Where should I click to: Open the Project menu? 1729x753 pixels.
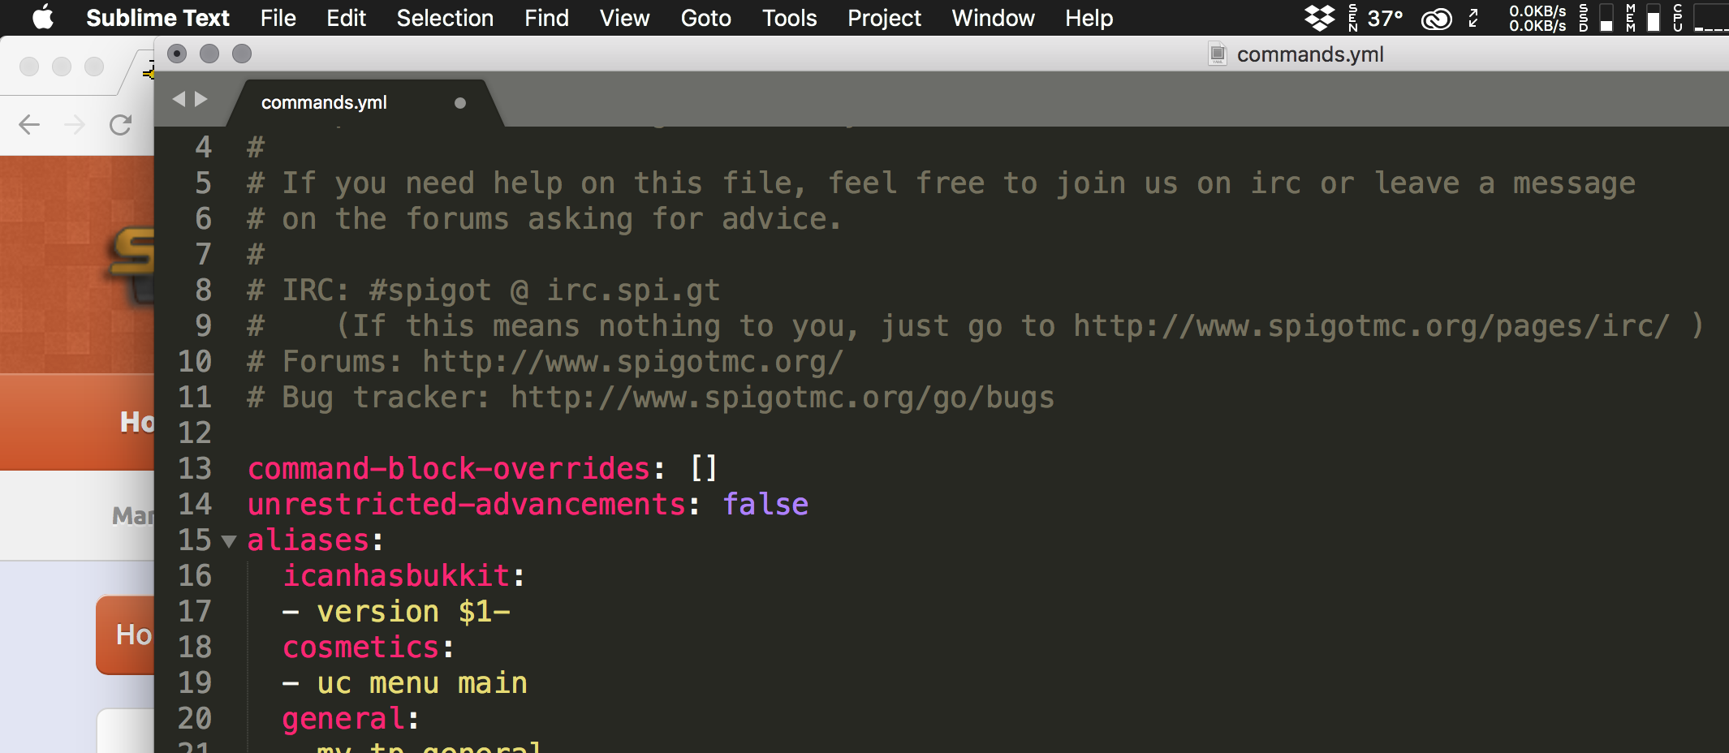coord(884,18)
